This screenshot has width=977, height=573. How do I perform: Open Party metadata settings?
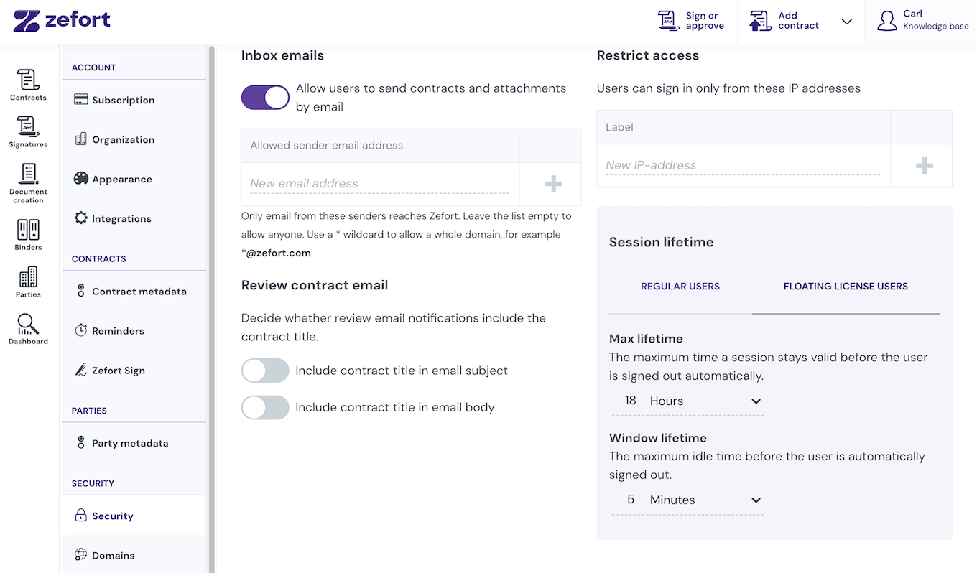point(134,443)
